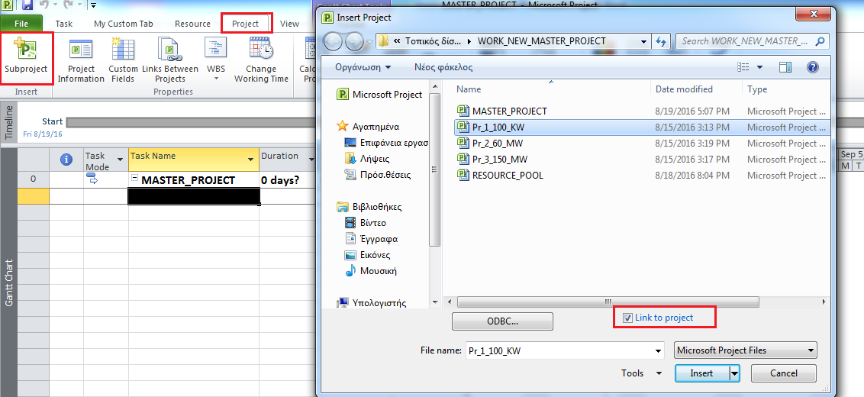The width and height of the screenshot is (864, 397).
Task: Open the File name history dropdown arrow
Action: click(658, 350)
